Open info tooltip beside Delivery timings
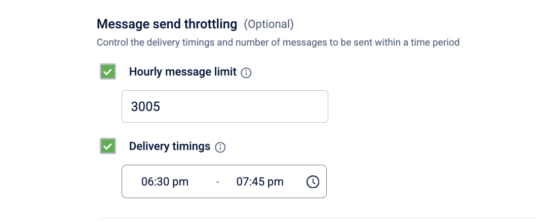 220,147
